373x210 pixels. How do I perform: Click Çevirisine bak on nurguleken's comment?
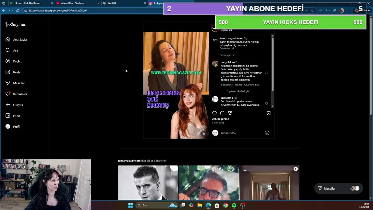click(x=251, y=85)
